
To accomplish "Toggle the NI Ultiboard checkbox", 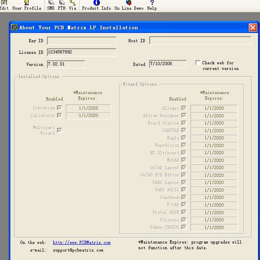I will [183, 153].
